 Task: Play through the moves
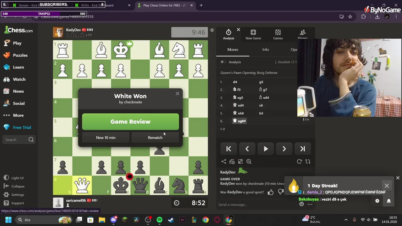[266, 149]
